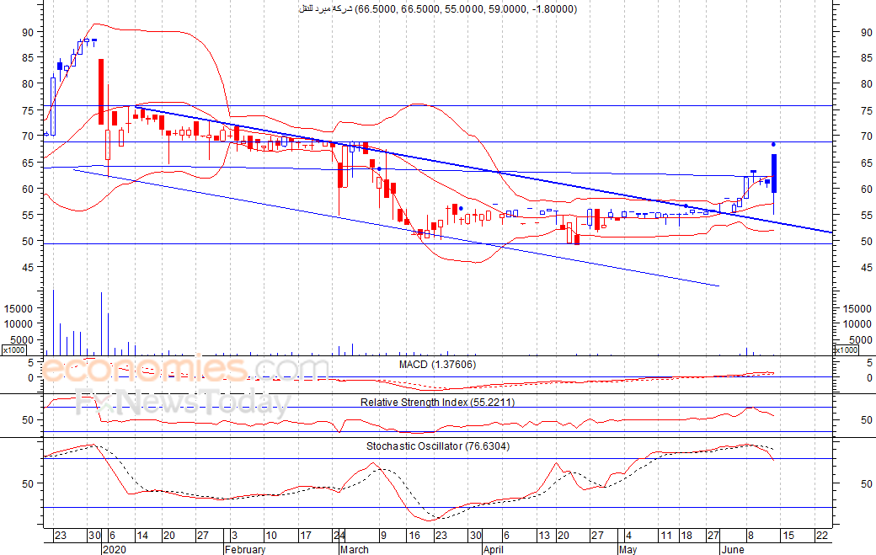The width and height of the screenshot is (876, 555).
Task: Click the 2020 year label on time axis
Action: 115,549
